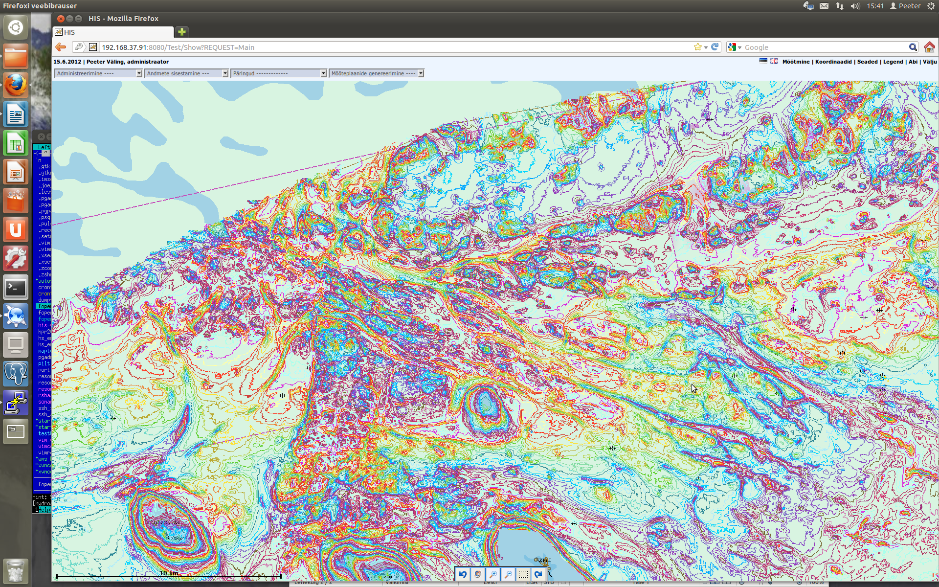The height and width of the screenshot is (587, 939).
Task: Click the zoom out magnifier tool
Action: 508,574
